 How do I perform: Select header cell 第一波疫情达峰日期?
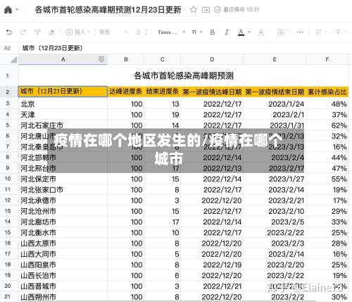(212, 92)
